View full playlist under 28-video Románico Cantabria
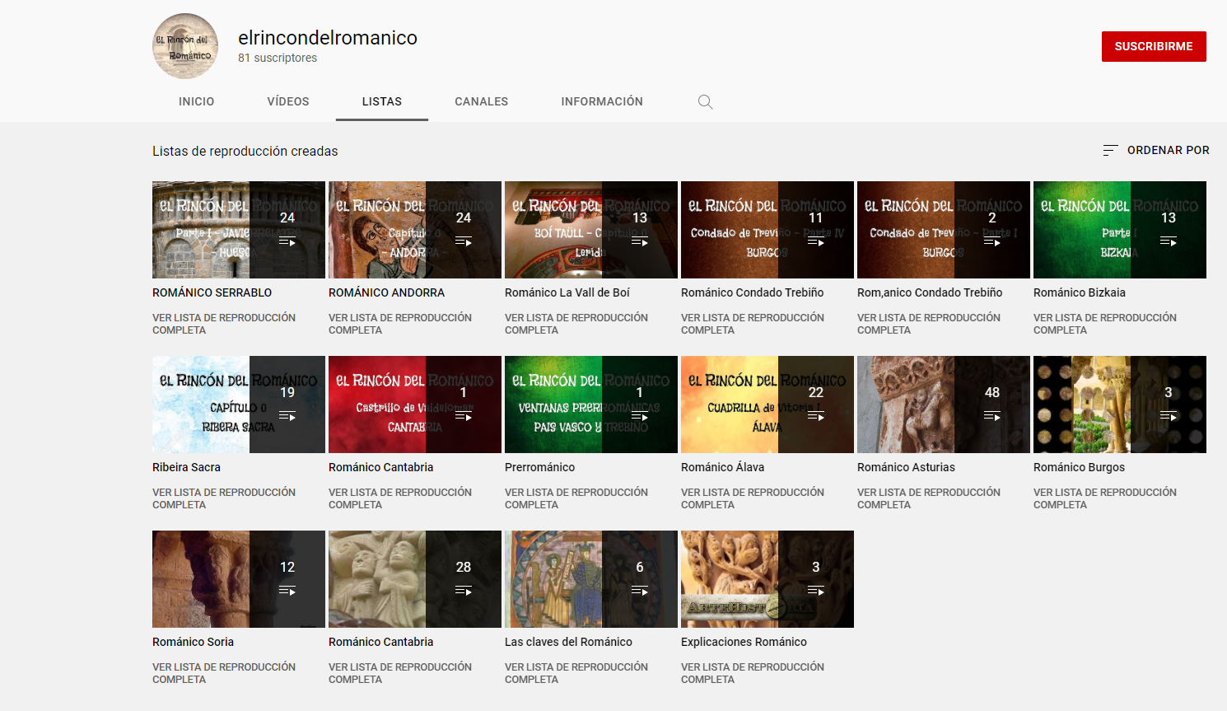 point(400,673)
